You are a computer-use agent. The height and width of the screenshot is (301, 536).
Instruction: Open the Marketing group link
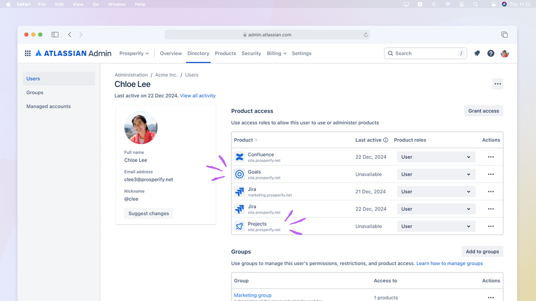[253, 295]
